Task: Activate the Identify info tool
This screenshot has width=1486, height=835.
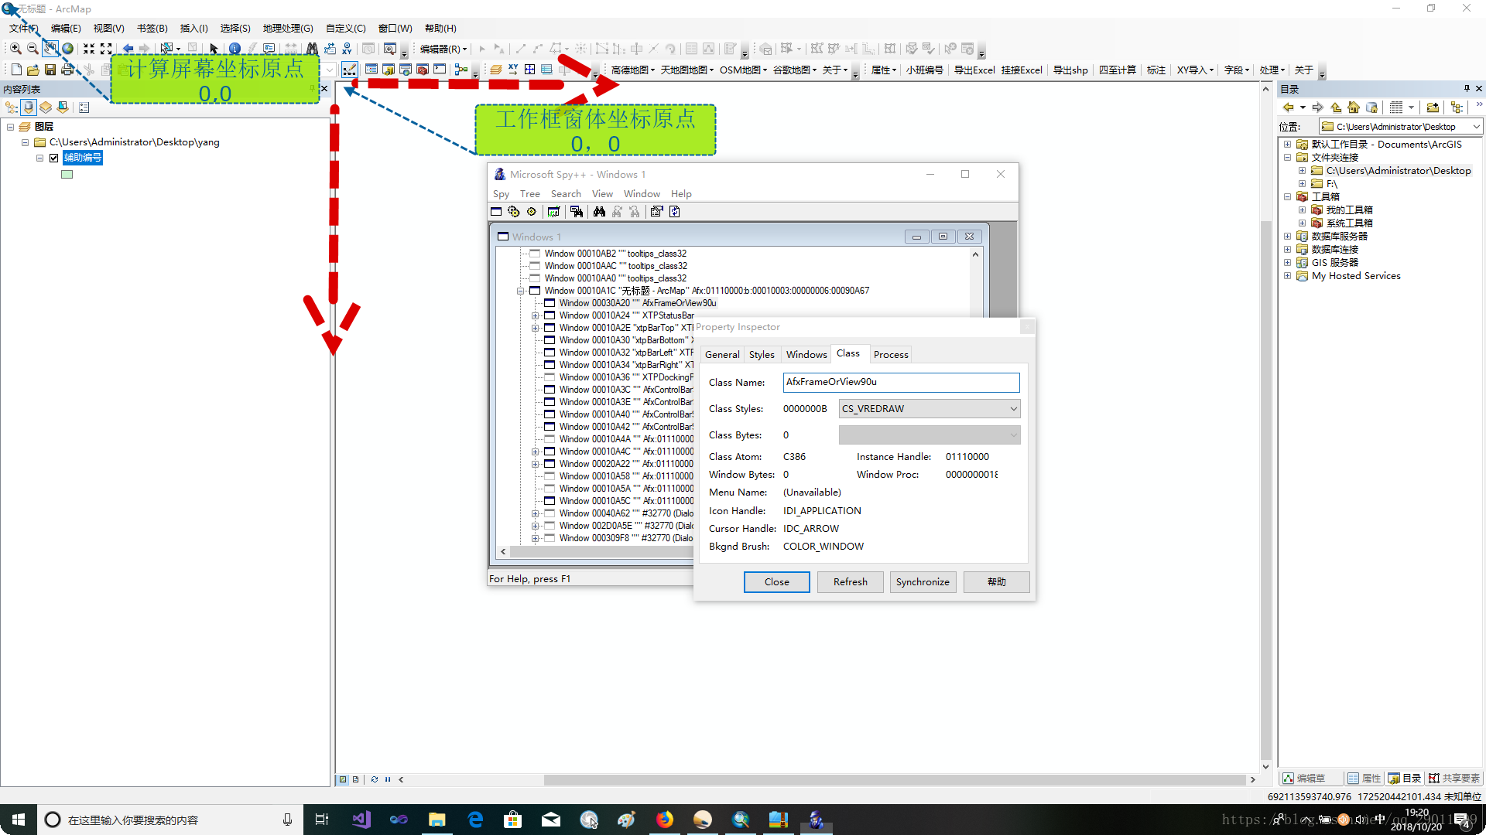Action: tap(235, 49)
